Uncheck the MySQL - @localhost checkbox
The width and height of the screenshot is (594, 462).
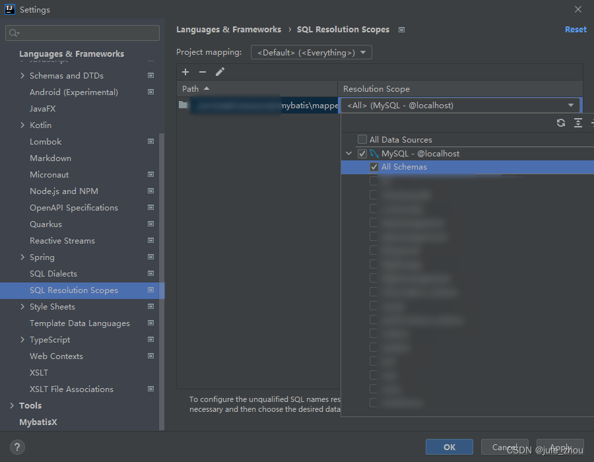click(x=362, y=154)
